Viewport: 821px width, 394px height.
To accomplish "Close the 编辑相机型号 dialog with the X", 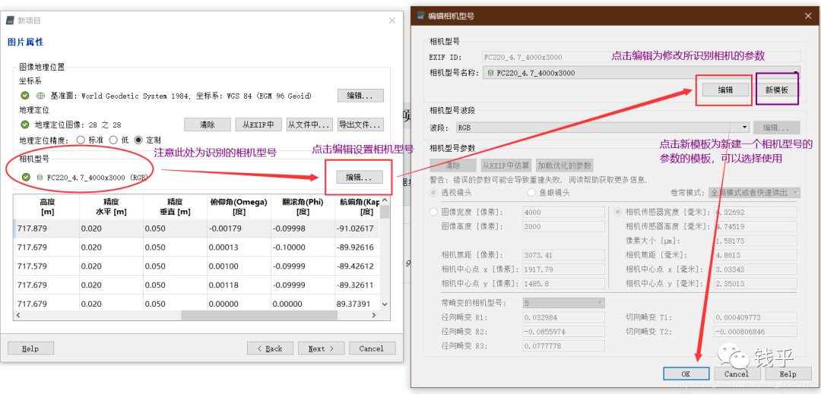I will [x=806, y=15].
